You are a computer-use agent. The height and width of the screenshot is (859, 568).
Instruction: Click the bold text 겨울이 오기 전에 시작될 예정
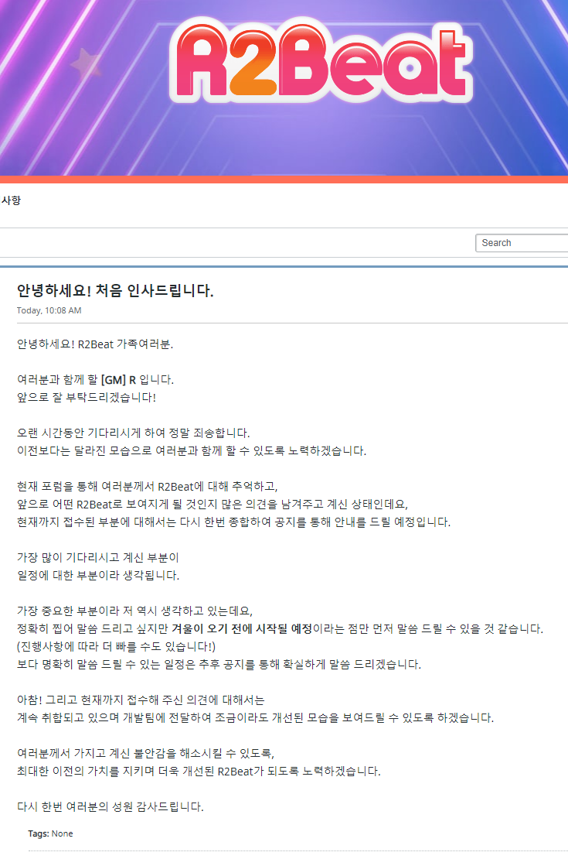242,628
